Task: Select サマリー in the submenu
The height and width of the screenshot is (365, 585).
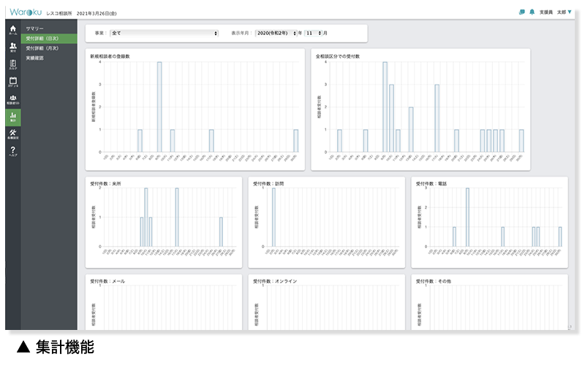Action: (34, 28)
